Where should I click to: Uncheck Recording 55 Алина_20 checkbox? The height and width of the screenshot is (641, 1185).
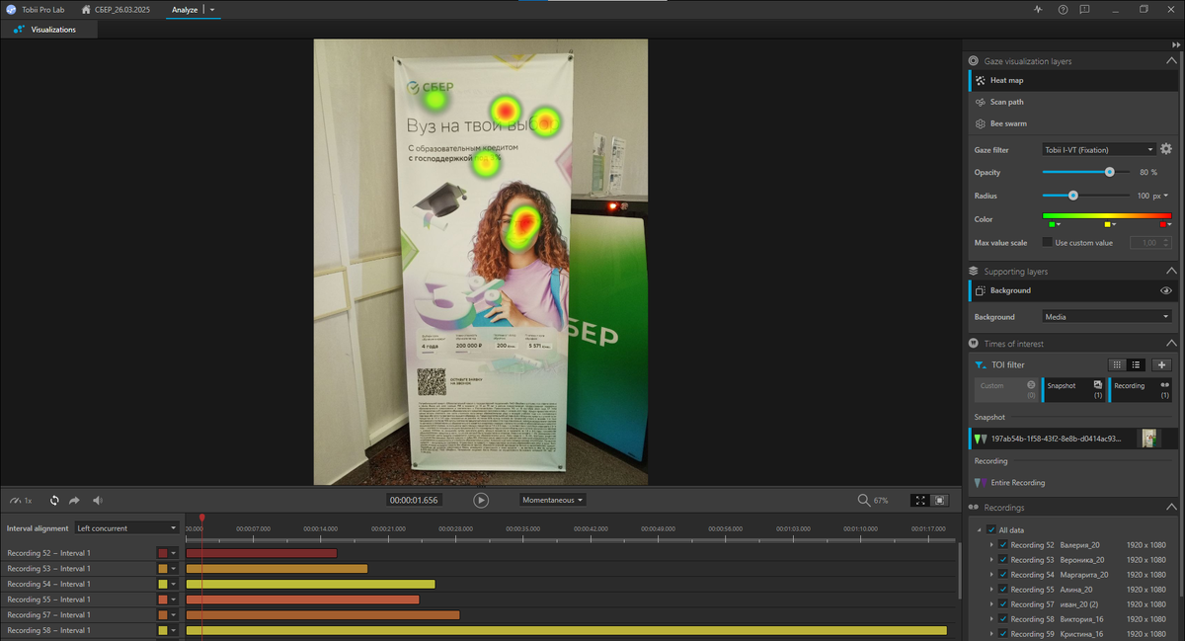click(1003, 590)
